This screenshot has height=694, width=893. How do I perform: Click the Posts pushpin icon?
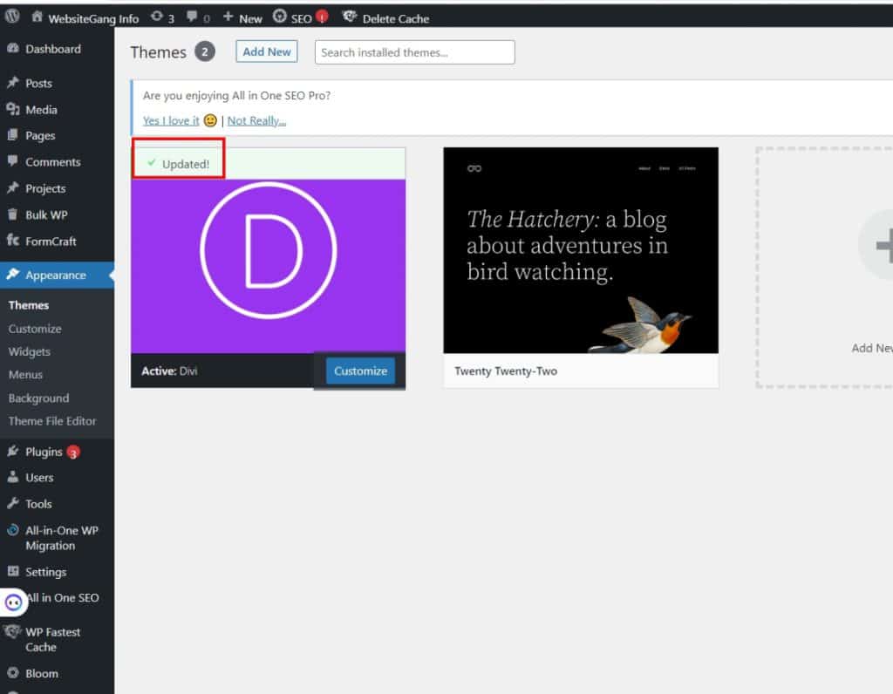(12, 83)
